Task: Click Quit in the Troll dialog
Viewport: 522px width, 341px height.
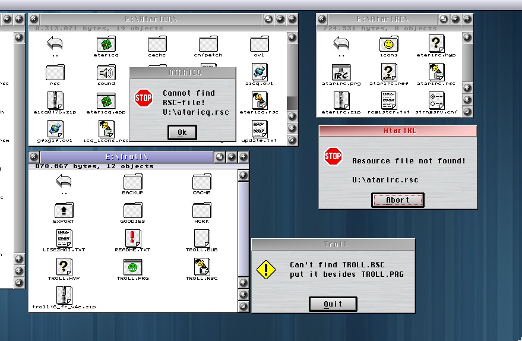Action: (x=333, y=304)
